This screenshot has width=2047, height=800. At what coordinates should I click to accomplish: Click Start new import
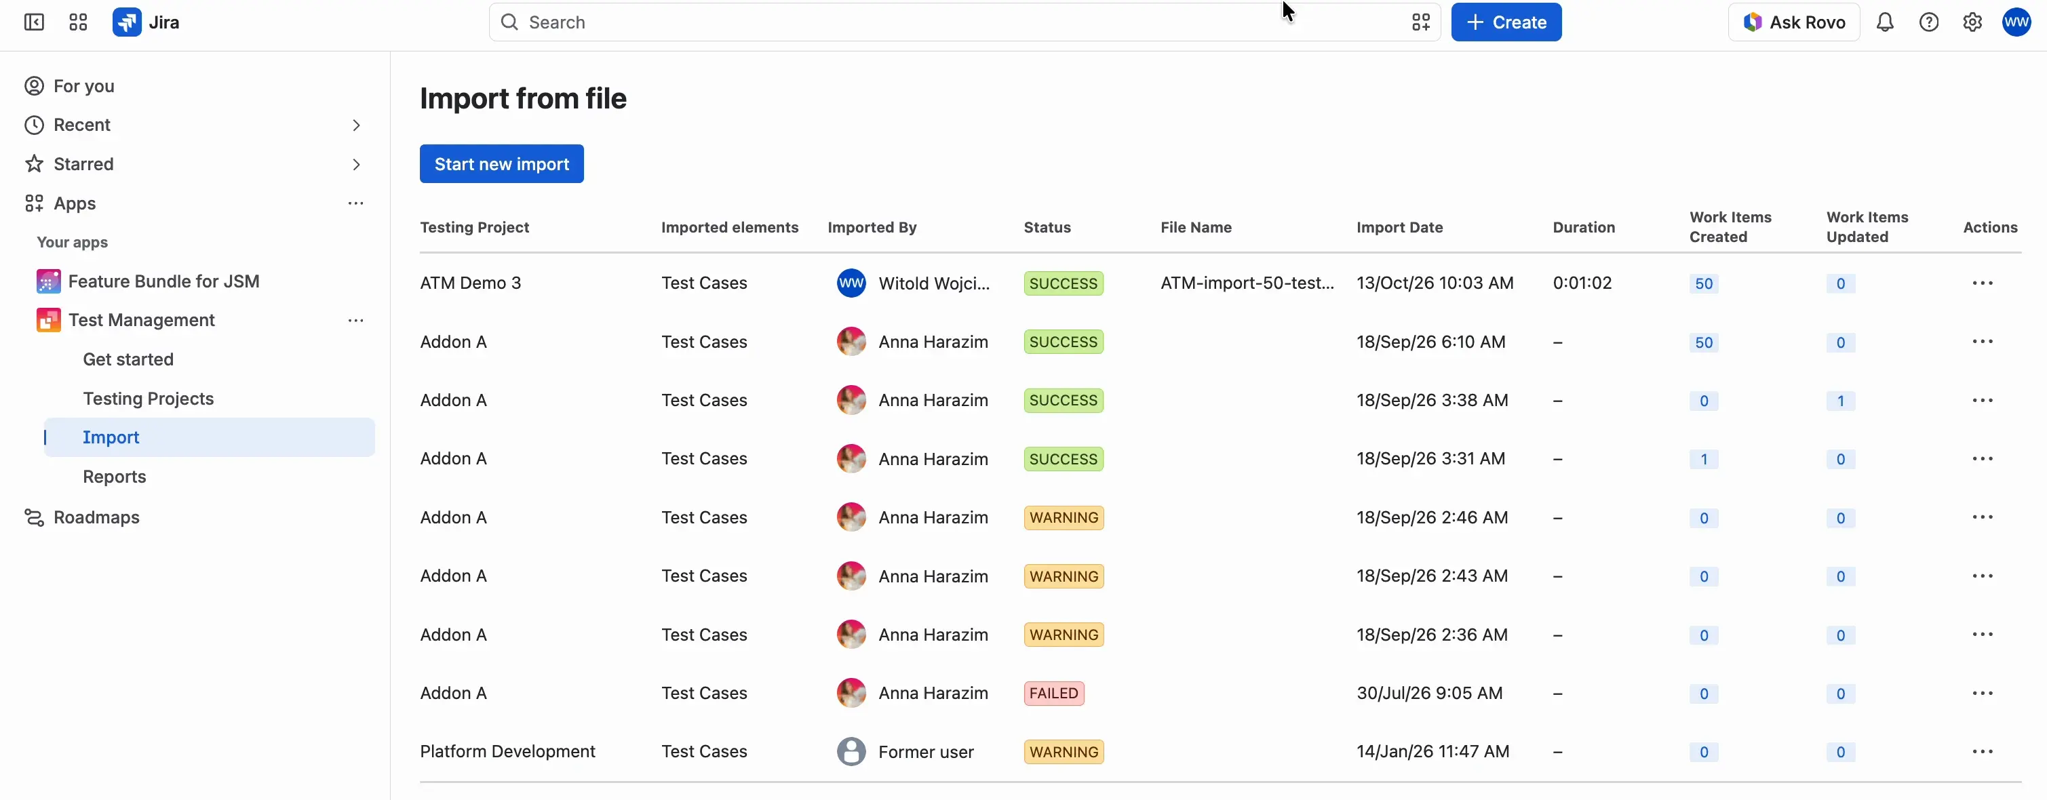pos(501,163)
